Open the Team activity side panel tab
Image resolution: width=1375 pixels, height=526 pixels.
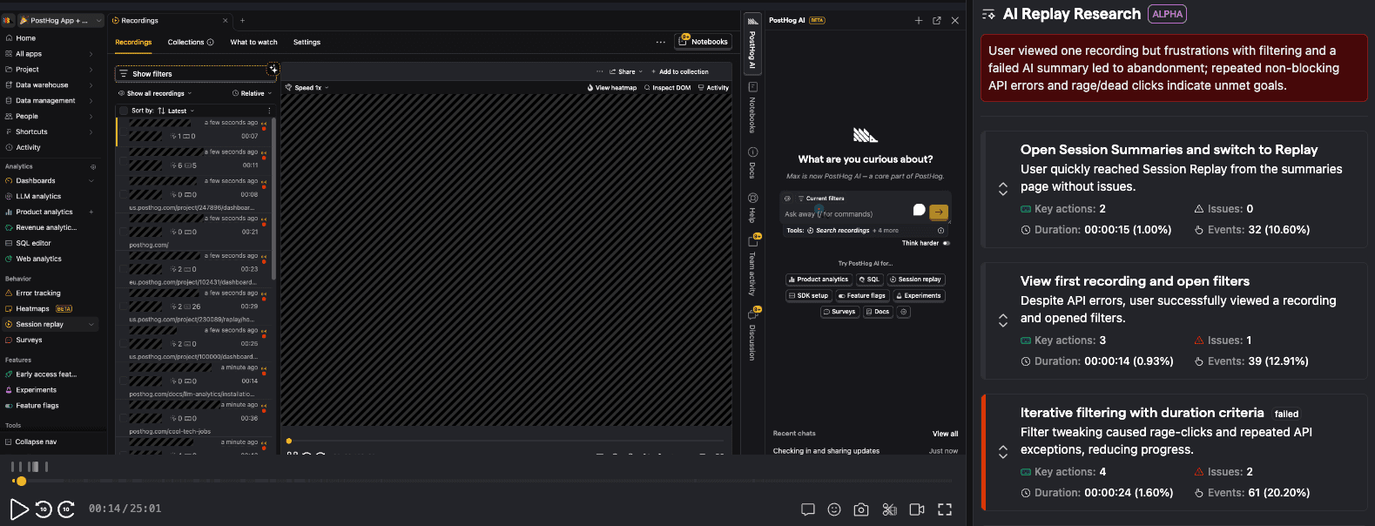pos(752,266)
